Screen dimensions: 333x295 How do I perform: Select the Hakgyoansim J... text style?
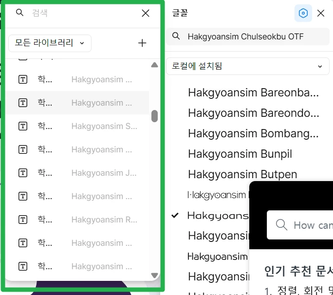[77, 173]
